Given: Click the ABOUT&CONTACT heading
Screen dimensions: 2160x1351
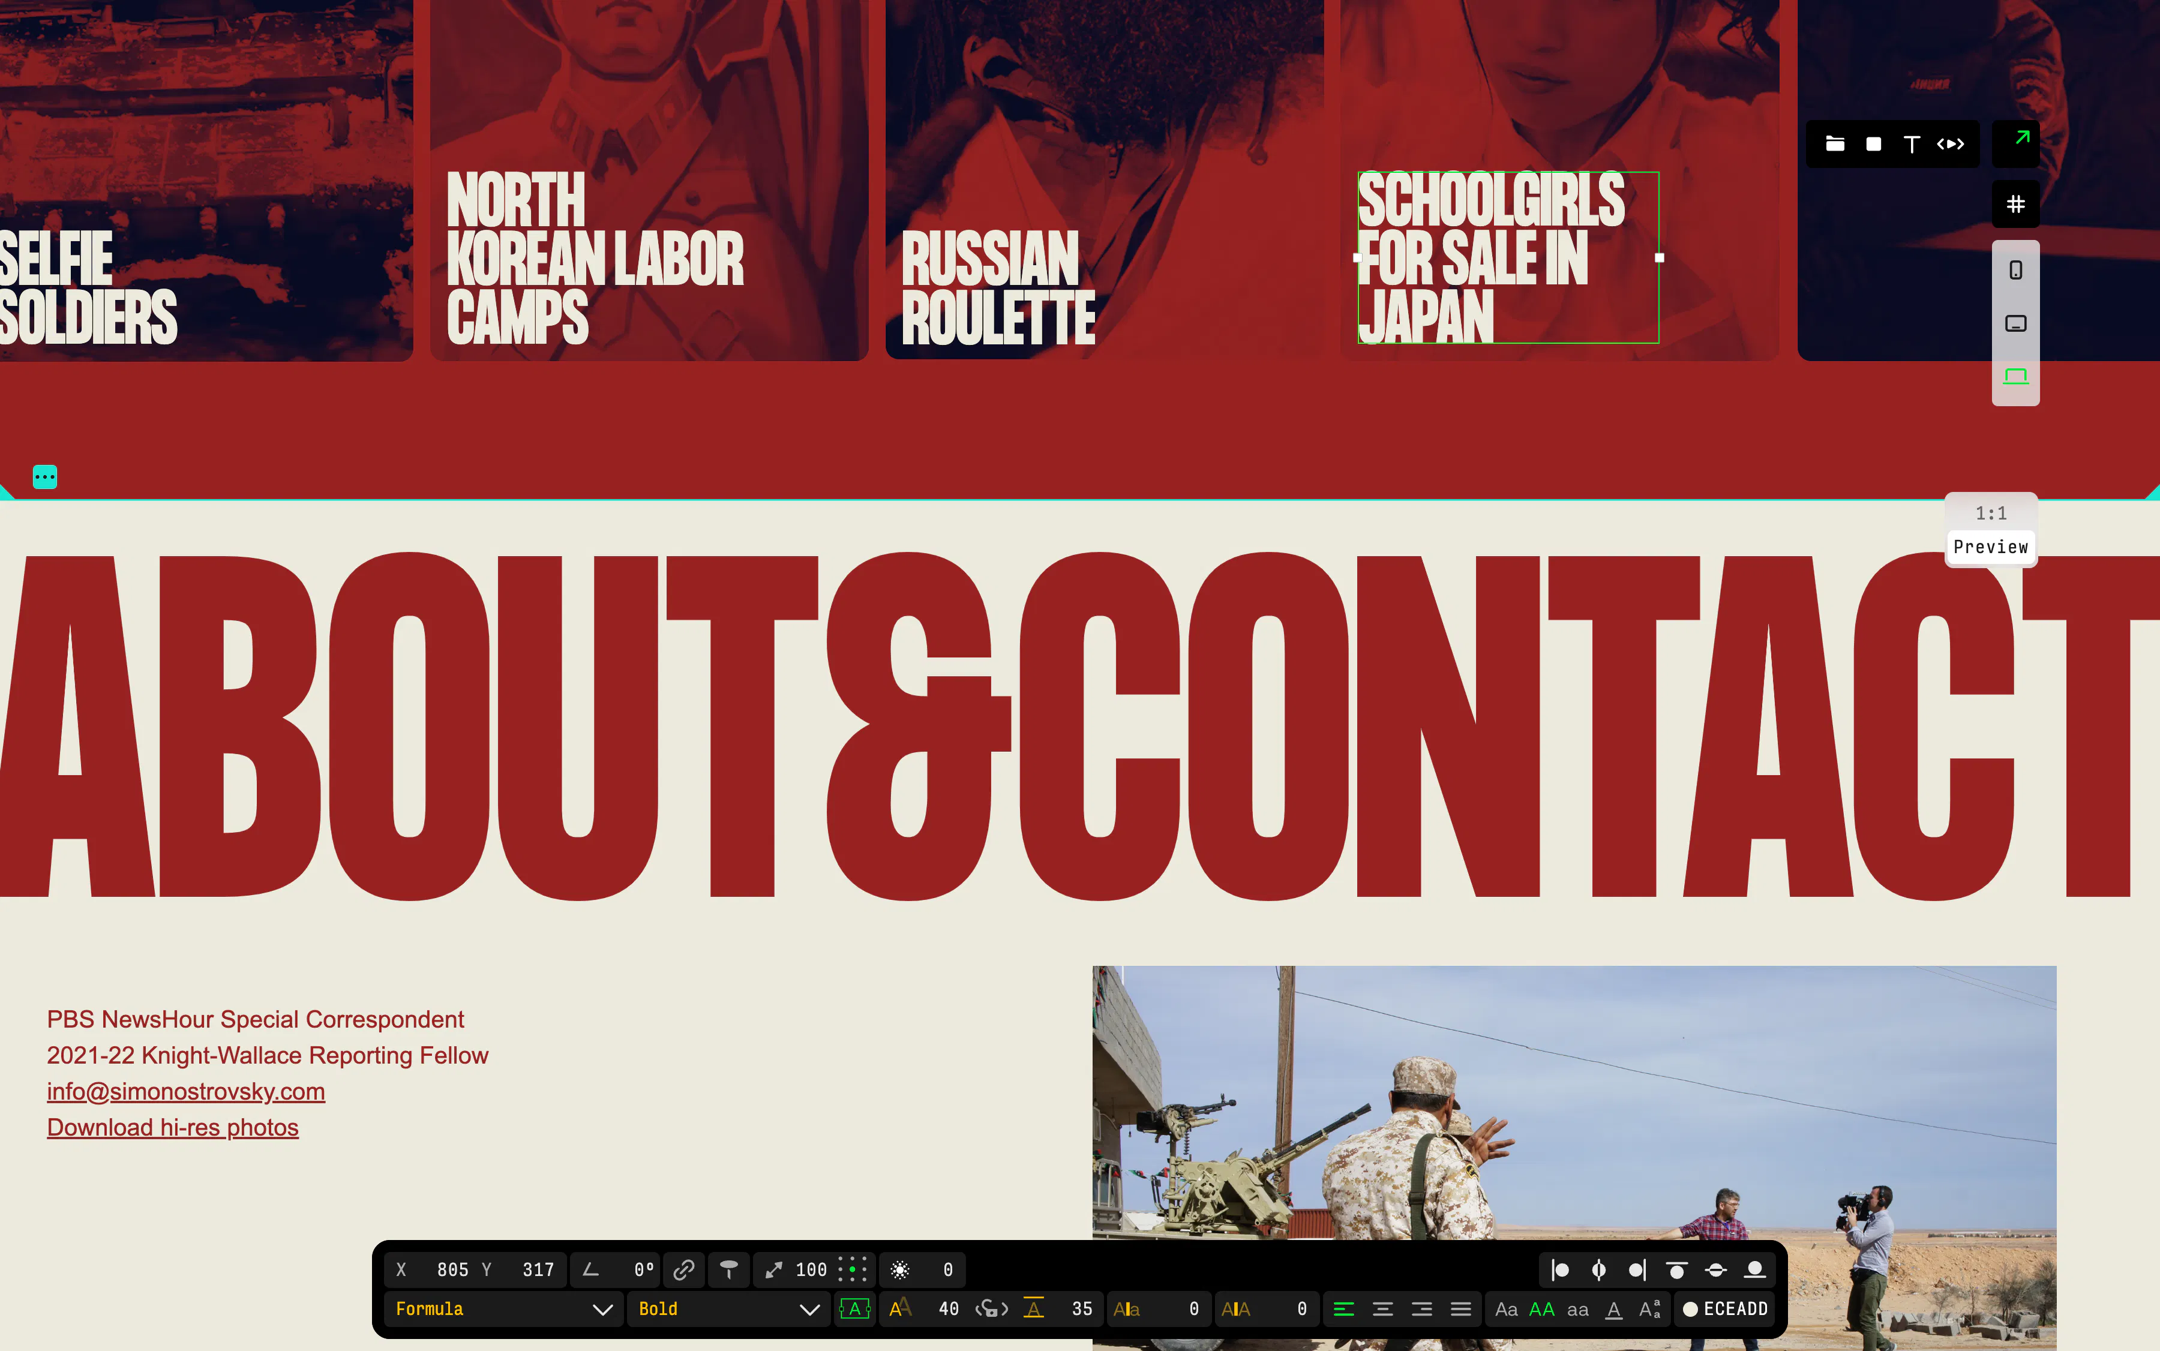Looking at the screenshot, I should (1079, 725).
